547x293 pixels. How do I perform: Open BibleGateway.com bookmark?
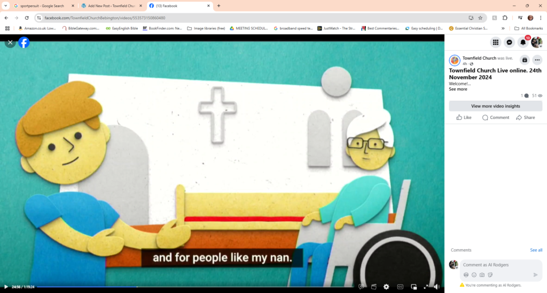coord(81,29)
